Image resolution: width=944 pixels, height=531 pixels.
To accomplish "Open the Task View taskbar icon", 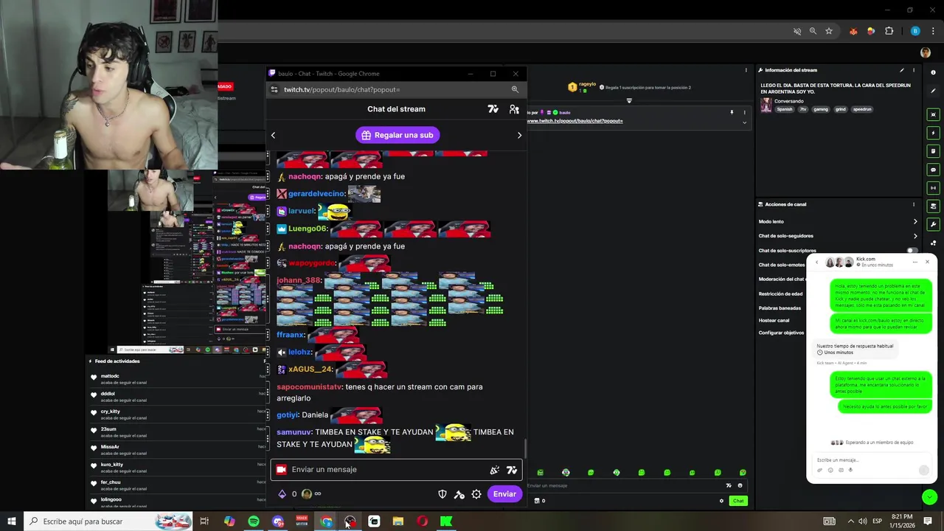I will click(204, 521).
